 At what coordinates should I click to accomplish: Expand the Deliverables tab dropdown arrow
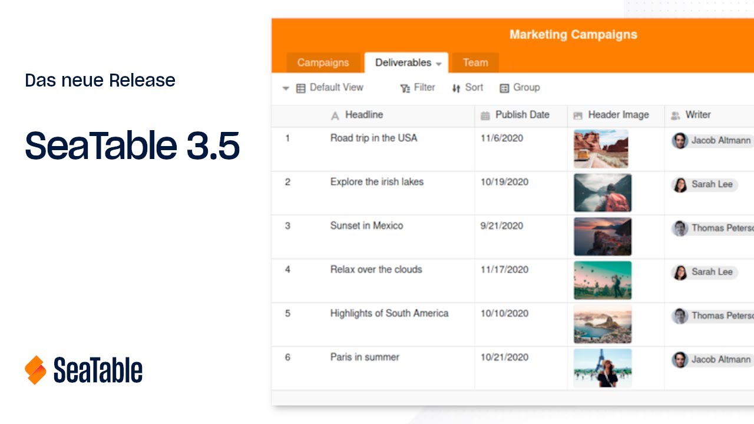tap(438, 64)
